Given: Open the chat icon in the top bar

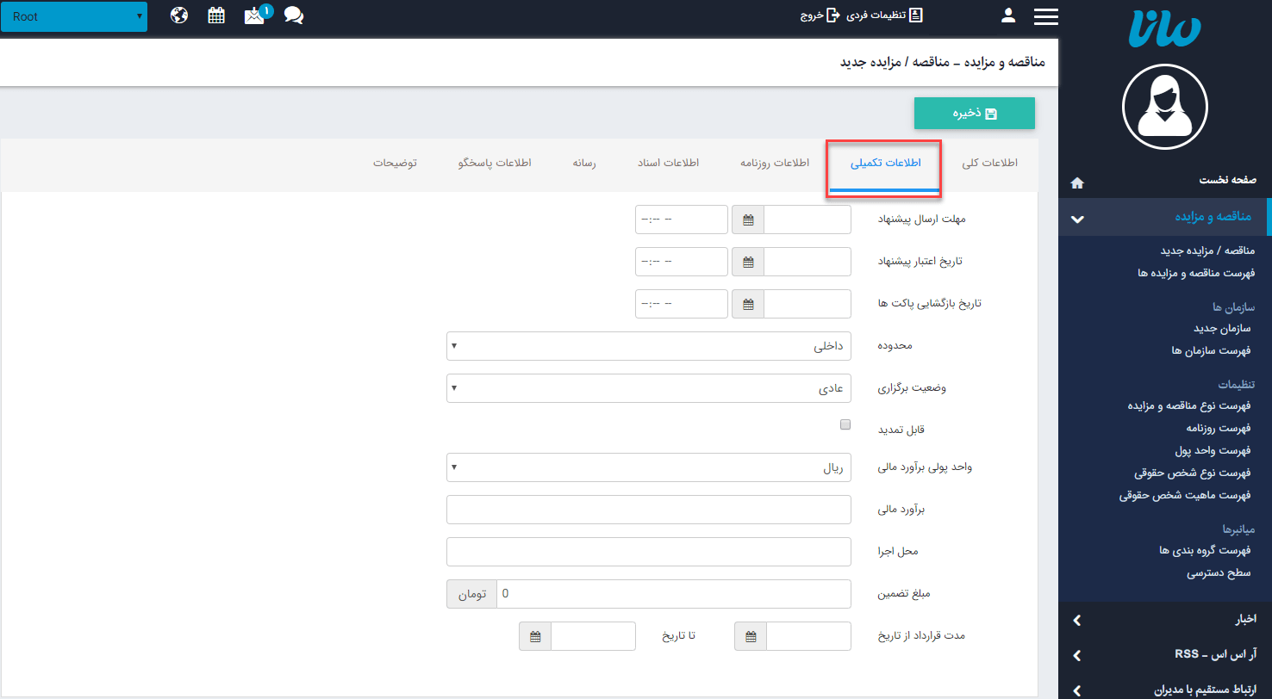Looking at the screenshot, I should (x=293, y=15).
